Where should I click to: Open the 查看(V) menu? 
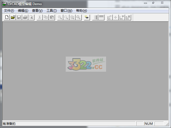[x=37, y=11]
